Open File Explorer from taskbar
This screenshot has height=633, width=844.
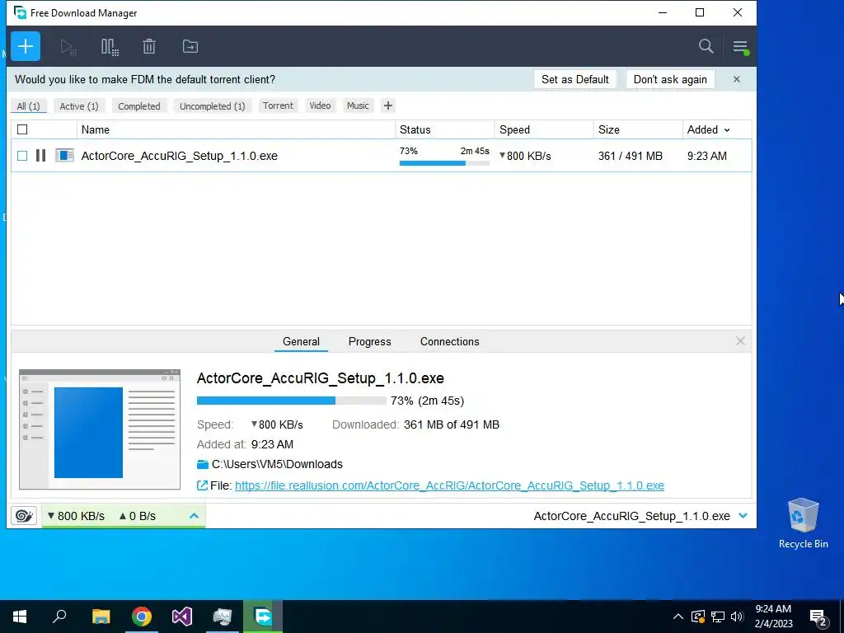click(101, 617)
